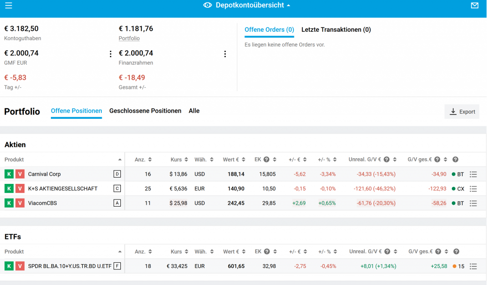This screenshot has width=487, height=285.
Task: Click red V sell button for ViacomCBS
Action: pos(19,203)
